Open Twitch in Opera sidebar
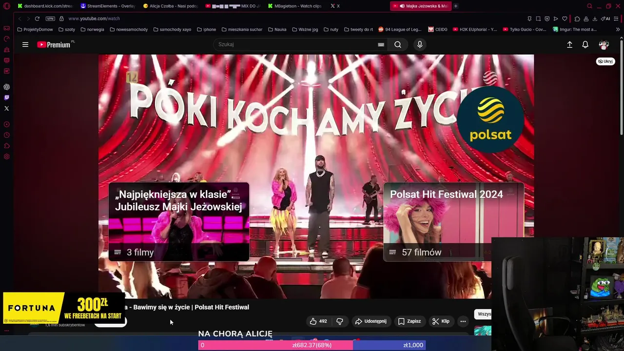 (6, 97)
